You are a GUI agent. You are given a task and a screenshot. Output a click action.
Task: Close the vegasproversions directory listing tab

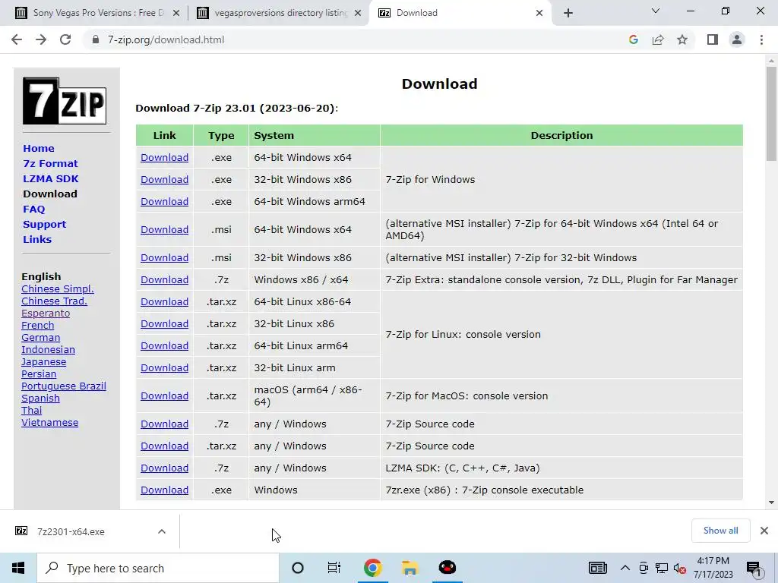click(358, 13)
